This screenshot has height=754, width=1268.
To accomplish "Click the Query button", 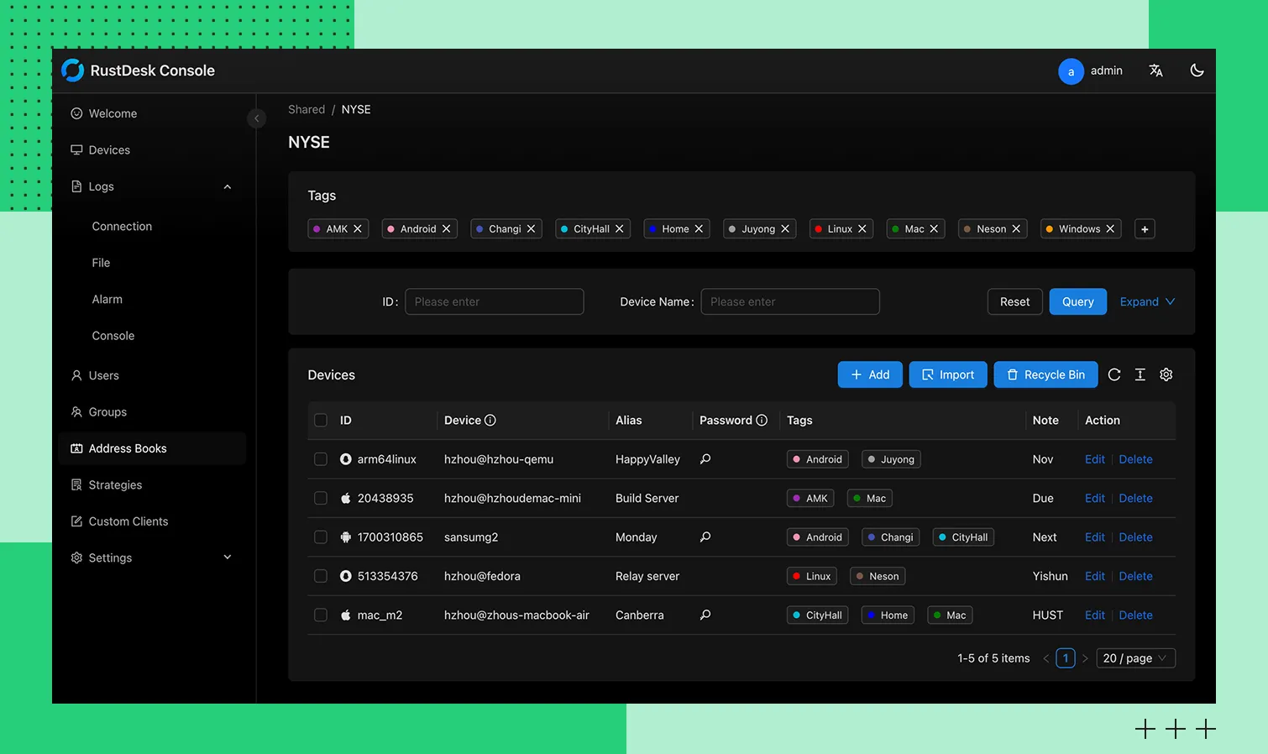I will 1077,301.
